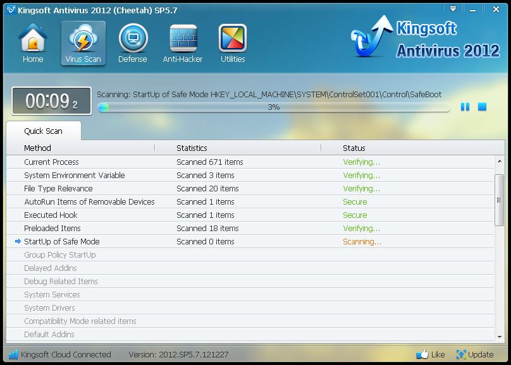Image resolution: width=511 pixels, height=365 pixels.
Task: Click the version number in status bar
Action: coord(178,355)
